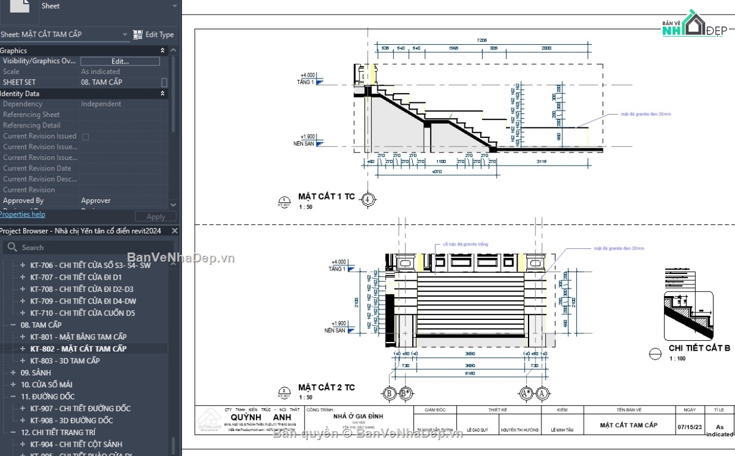Select the 'MẶT CẮT 1 TC' view title
The height and width of the screenshot is (456, 735).
click(326, 197)
